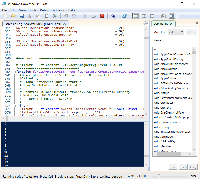Click the New script icon

tap(5, 16)
